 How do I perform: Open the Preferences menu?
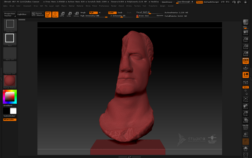point(104,6)
